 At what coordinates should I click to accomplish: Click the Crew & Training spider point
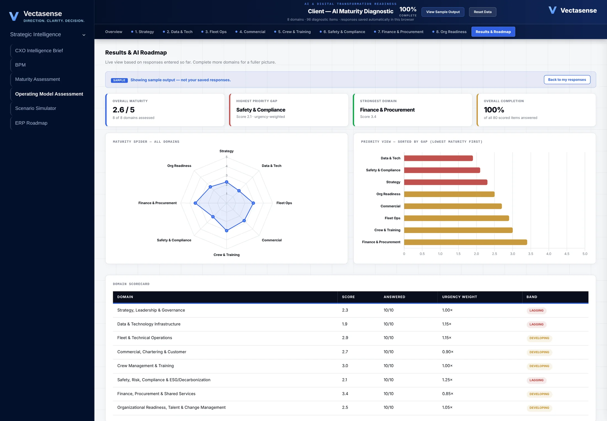click(x=227, y=231)
